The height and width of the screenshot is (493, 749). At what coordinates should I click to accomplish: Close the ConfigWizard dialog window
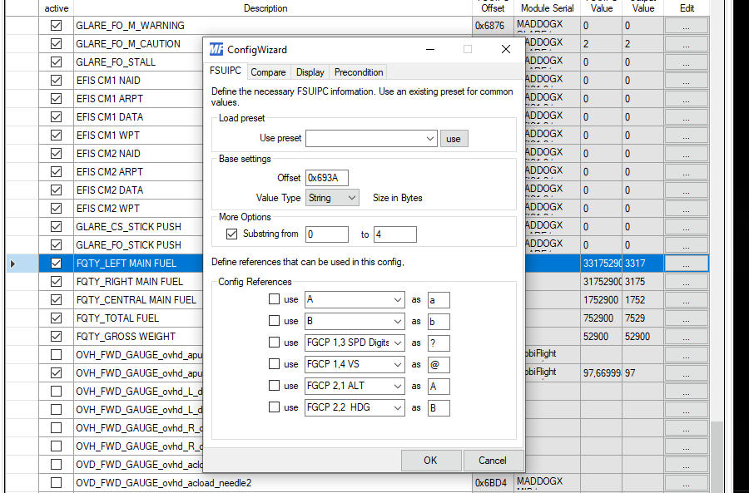click(x=505, y=49)
